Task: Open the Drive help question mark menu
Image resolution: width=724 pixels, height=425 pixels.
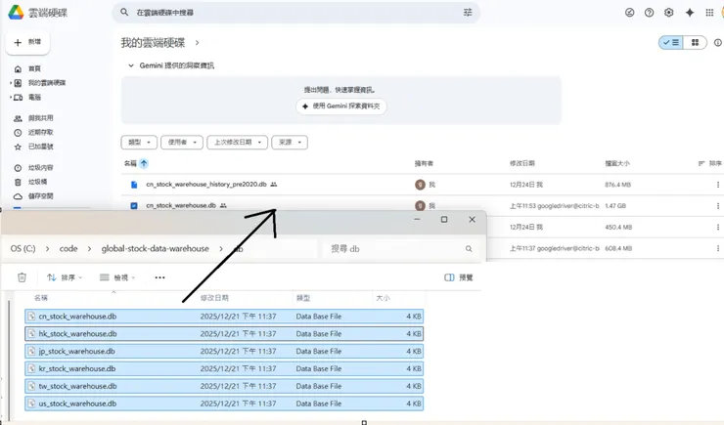Action: coord(649,13)
